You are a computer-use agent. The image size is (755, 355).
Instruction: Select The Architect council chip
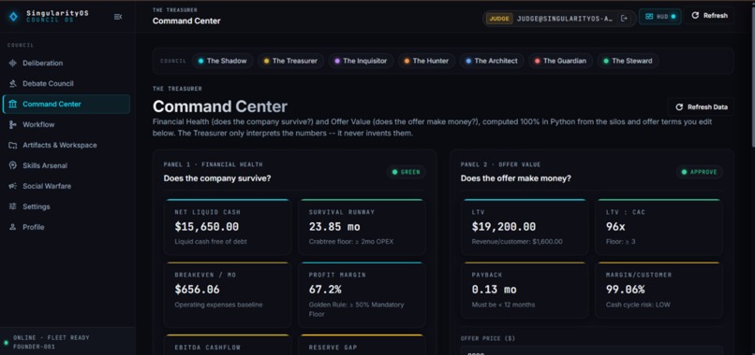pyautogui.click(x=492, y=61)
